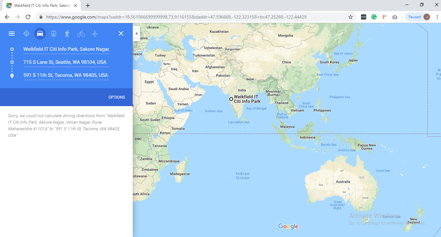The image size is (441, 237).
Task: Select best travel mode icon
Action: point(26,34)
